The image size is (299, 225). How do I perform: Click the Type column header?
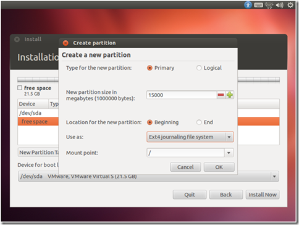(54, 104)
